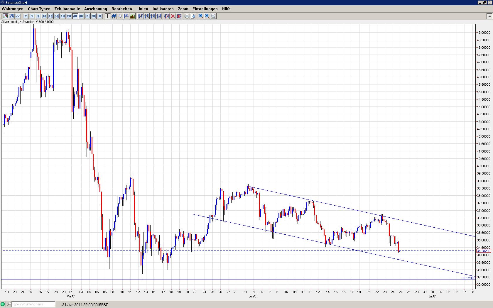This screenshot has width=493, height=308.
Task: Select the 1 minute interval button
Action: tap(32, 16)
